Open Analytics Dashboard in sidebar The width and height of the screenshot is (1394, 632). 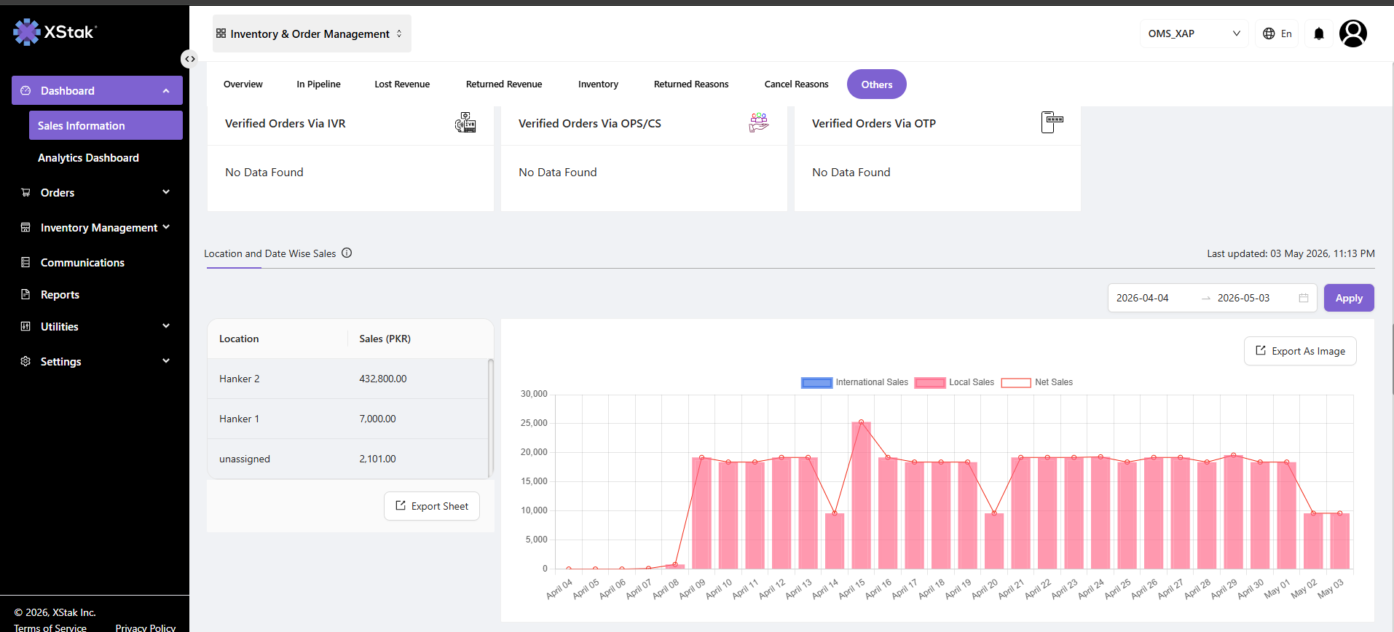click(x=88, y=158)
